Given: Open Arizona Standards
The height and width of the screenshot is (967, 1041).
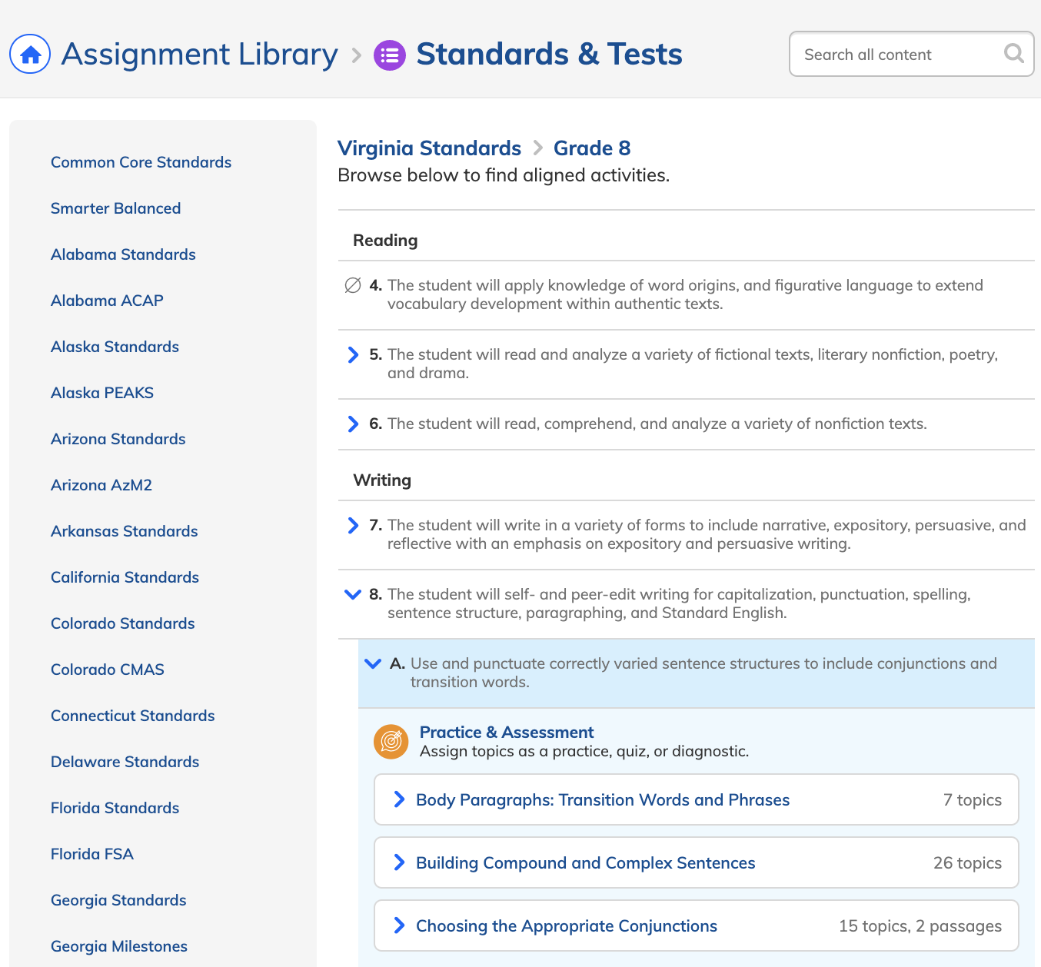Looking at the screenshot, I should point(118,439).
